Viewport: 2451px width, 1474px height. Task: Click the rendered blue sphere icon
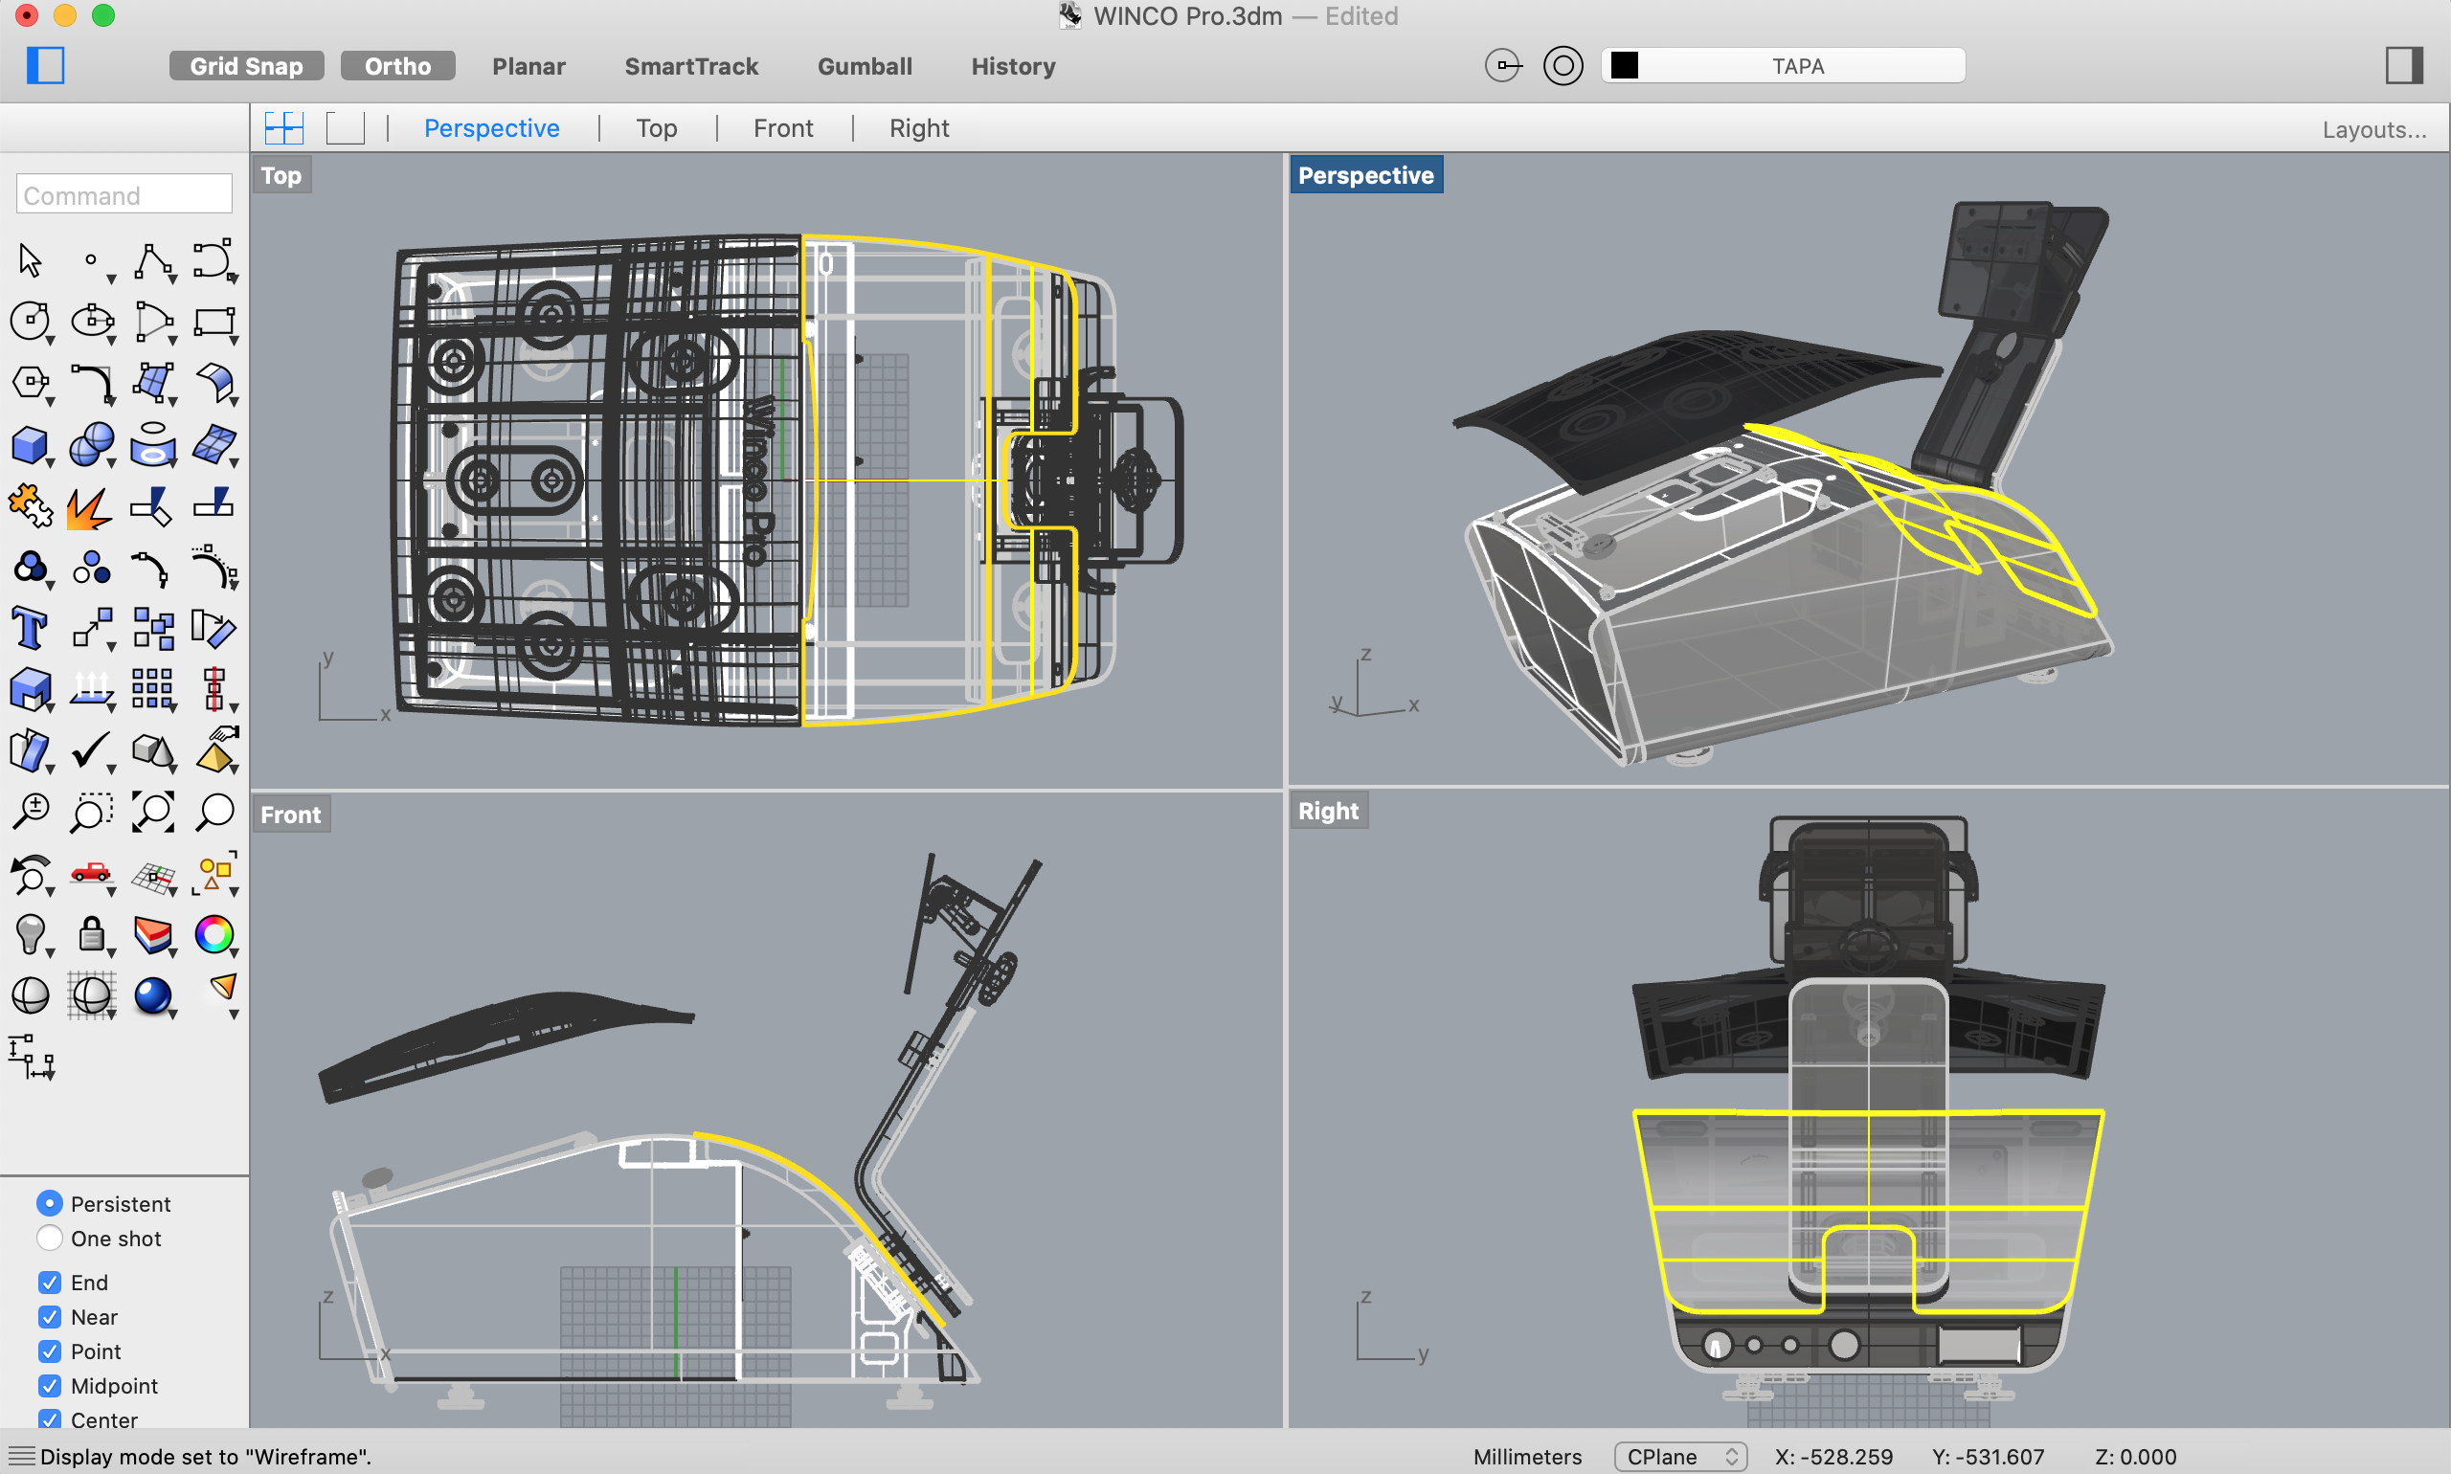[152, 995]
